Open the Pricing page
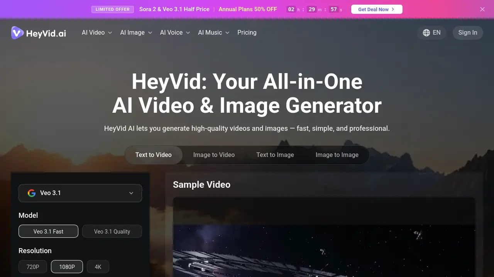Image resolution: width=494 pixels, height=277 pixels. click(x=247, y=33)
